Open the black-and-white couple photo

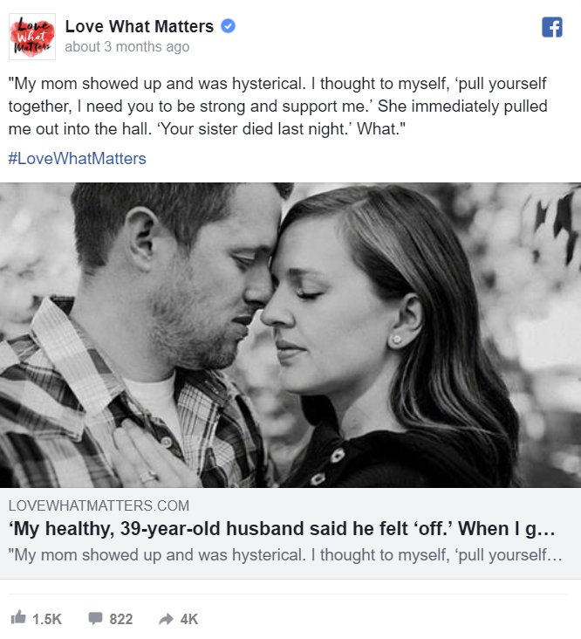pyautogui.click(x=290, y=334)
